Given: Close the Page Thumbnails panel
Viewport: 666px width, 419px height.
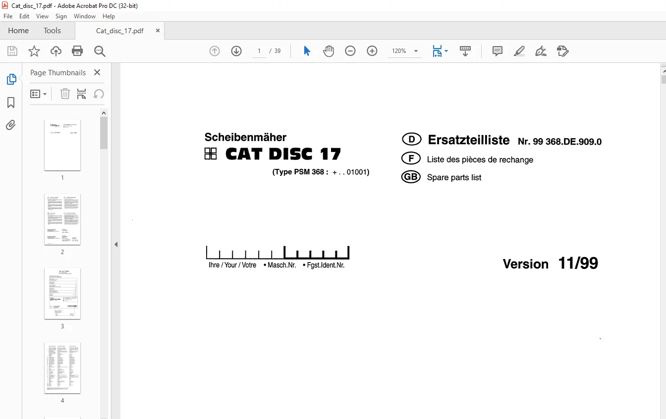Looking at the screenshot, I should (97, 72).
